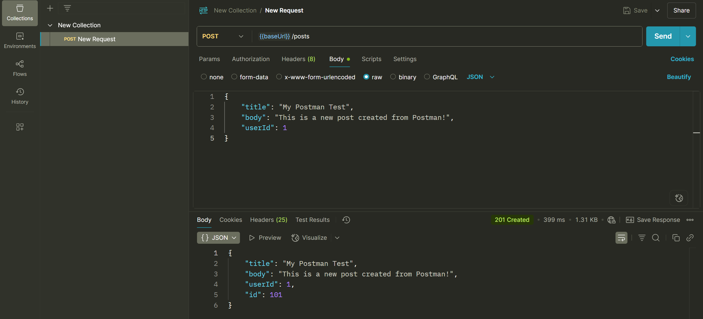This screenshot has height=319, width=703.
Task: Open the History sidebar section
Action: click(x=20, y=96)
